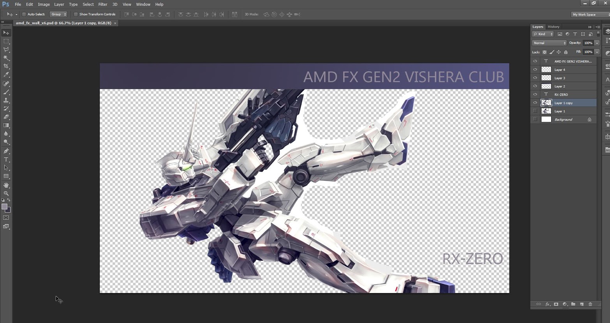Screen dimensions: 610x323
Task: Select the Eraser tool
Action: point(6,117)
